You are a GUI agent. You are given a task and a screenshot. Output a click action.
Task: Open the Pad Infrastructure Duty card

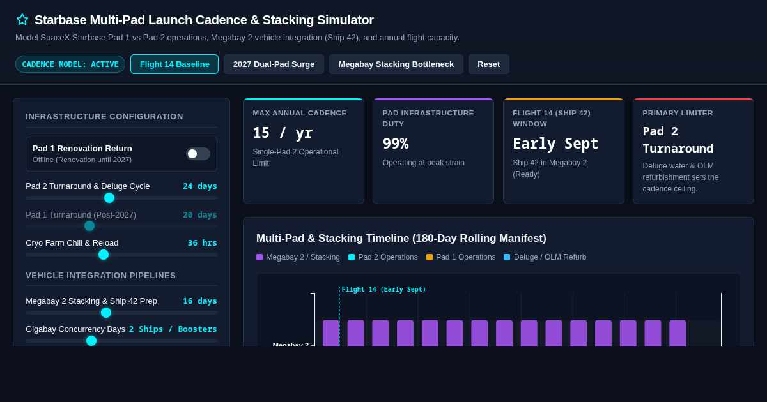pyautogui.click(x=433, y=151)
